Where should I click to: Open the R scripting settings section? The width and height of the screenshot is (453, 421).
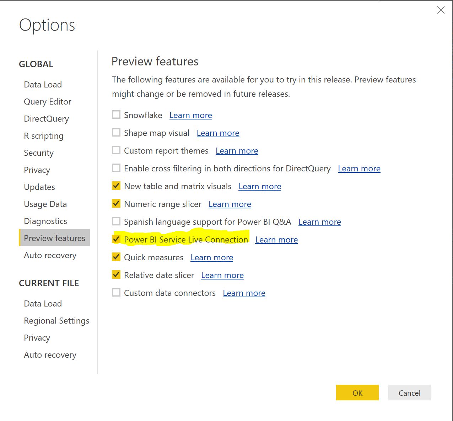point(43,136)
